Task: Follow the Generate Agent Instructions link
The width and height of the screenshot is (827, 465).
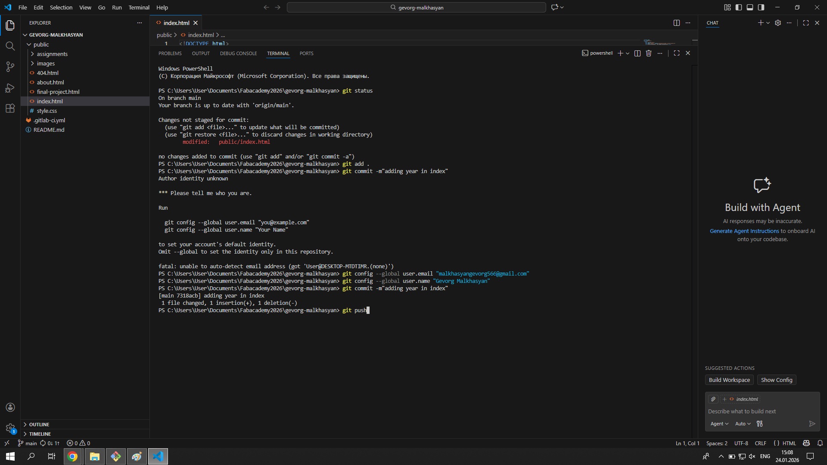Action: [744, 231]
